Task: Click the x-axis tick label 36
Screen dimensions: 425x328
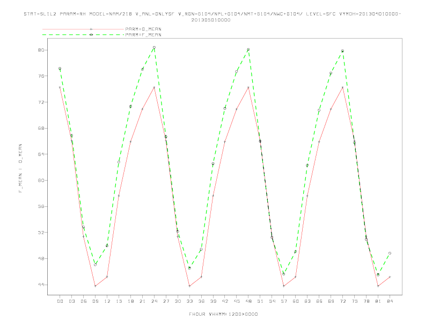Action: click(x=201, y=301)
